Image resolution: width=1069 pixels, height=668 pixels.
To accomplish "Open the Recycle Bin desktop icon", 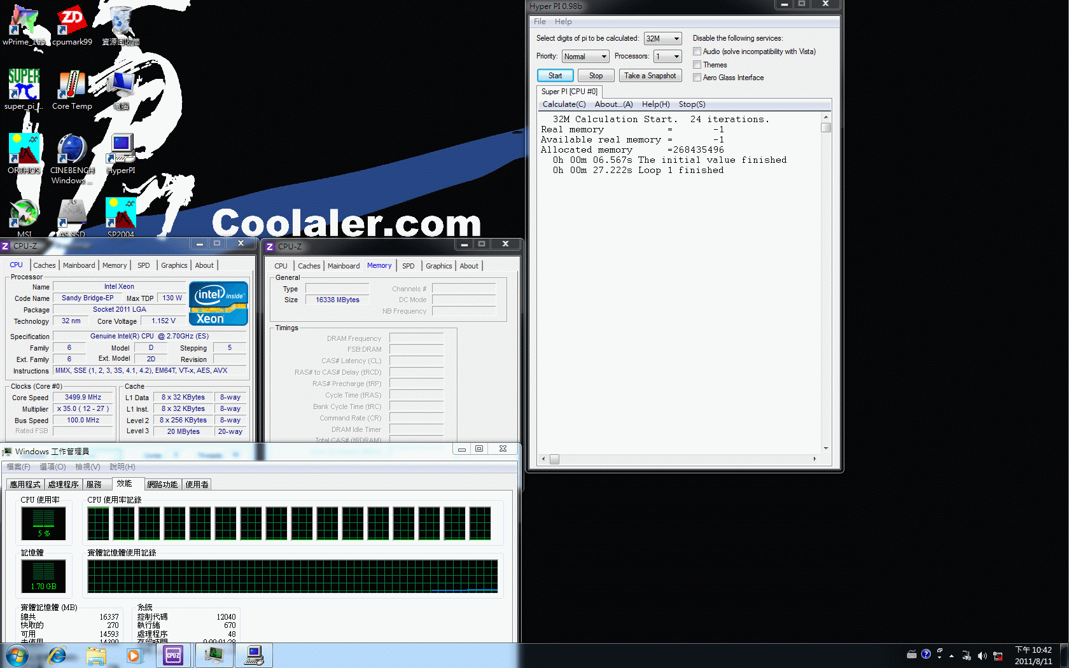I will pos(121,24).
